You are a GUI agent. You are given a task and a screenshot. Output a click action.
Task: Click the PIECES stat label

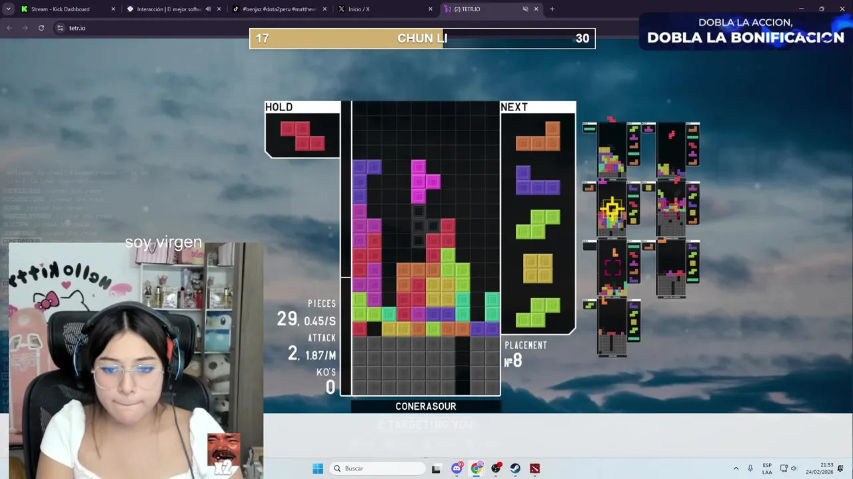[322, 303]
